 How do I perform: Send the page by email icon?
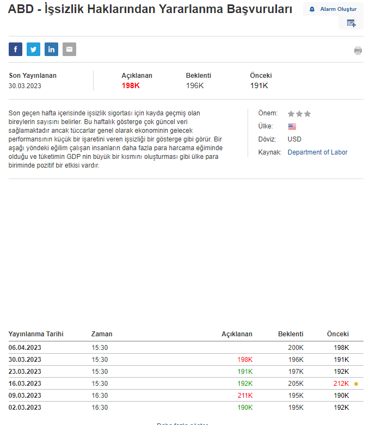point(69,50)
